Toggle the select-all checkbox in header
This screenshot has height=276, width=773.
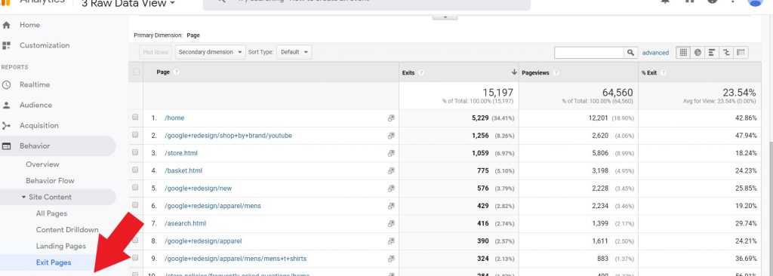[x=136, y=72]
